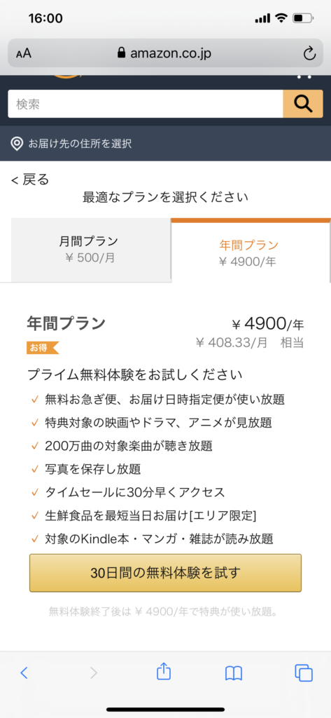Tap the 無料体験終了後 fine print text
The height and width of the screenshot is (718, 331).
[164, 611]
